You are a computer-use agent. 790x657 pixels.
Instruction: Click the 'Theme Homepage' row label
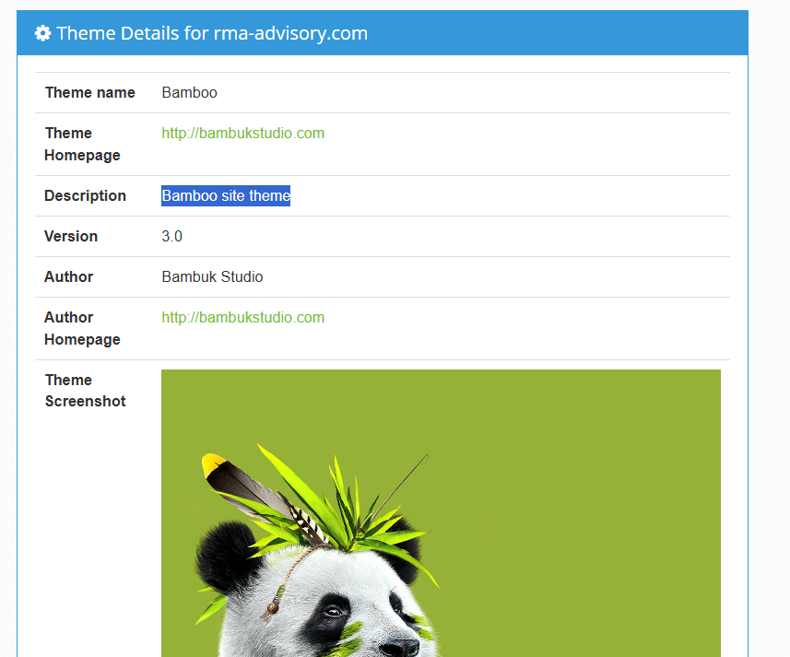click(x=83, y=144)
